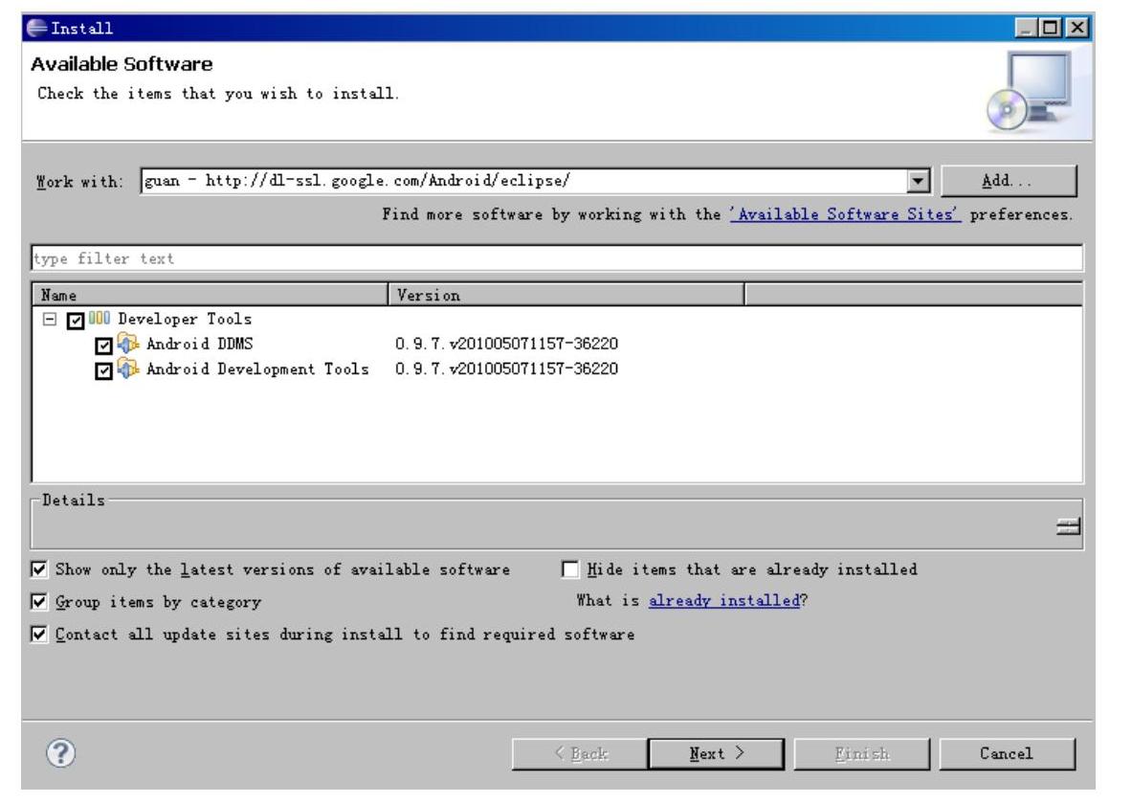The height and width of the screenshot is (803, 1132).
Task: Click the Android Development Tools plugin icon
Action: (128, 369)
